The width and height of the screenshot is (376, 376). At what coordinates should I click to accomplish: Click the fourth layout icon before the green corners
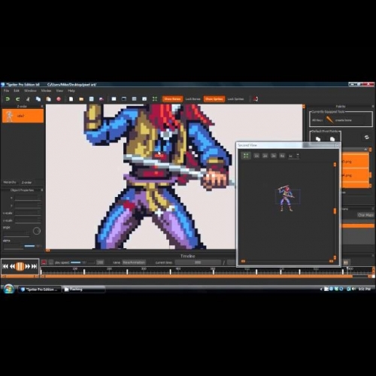(144, 99)
